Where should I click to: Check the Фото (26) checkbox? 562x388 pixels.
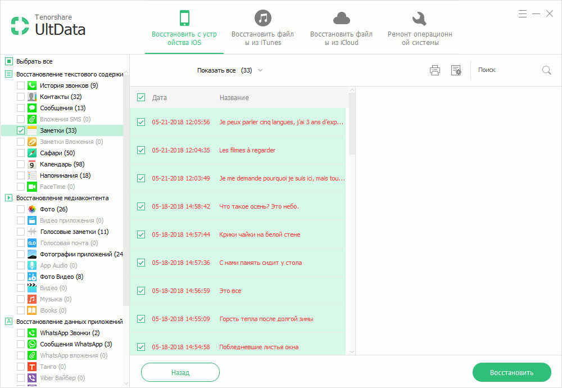[21, 209]
